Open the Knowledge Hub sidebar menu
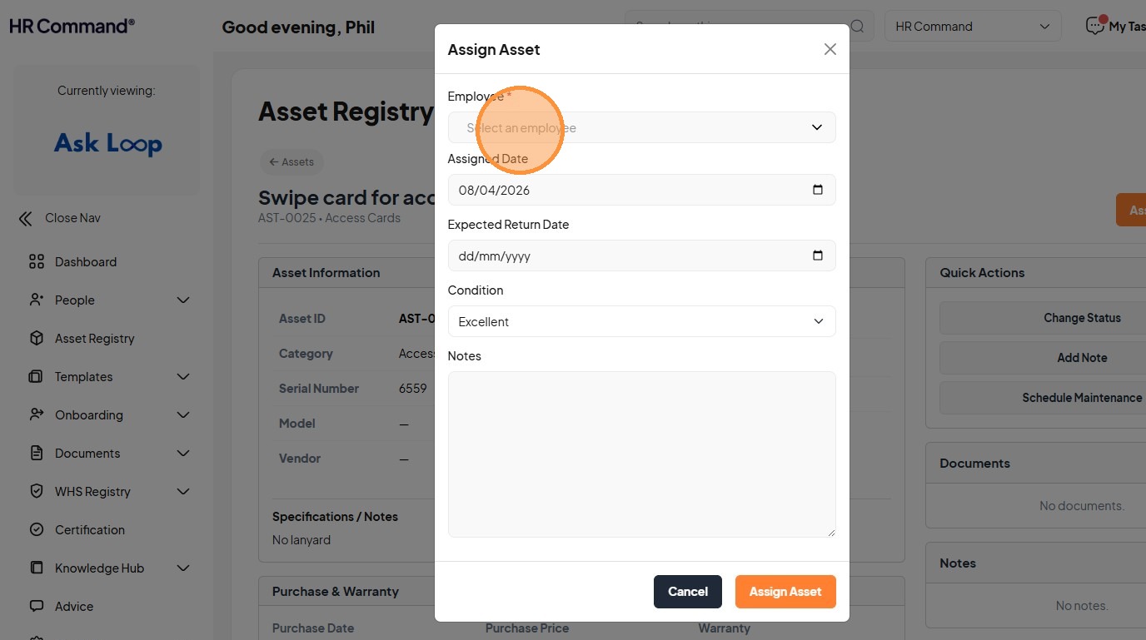 (x=99, y=568)
